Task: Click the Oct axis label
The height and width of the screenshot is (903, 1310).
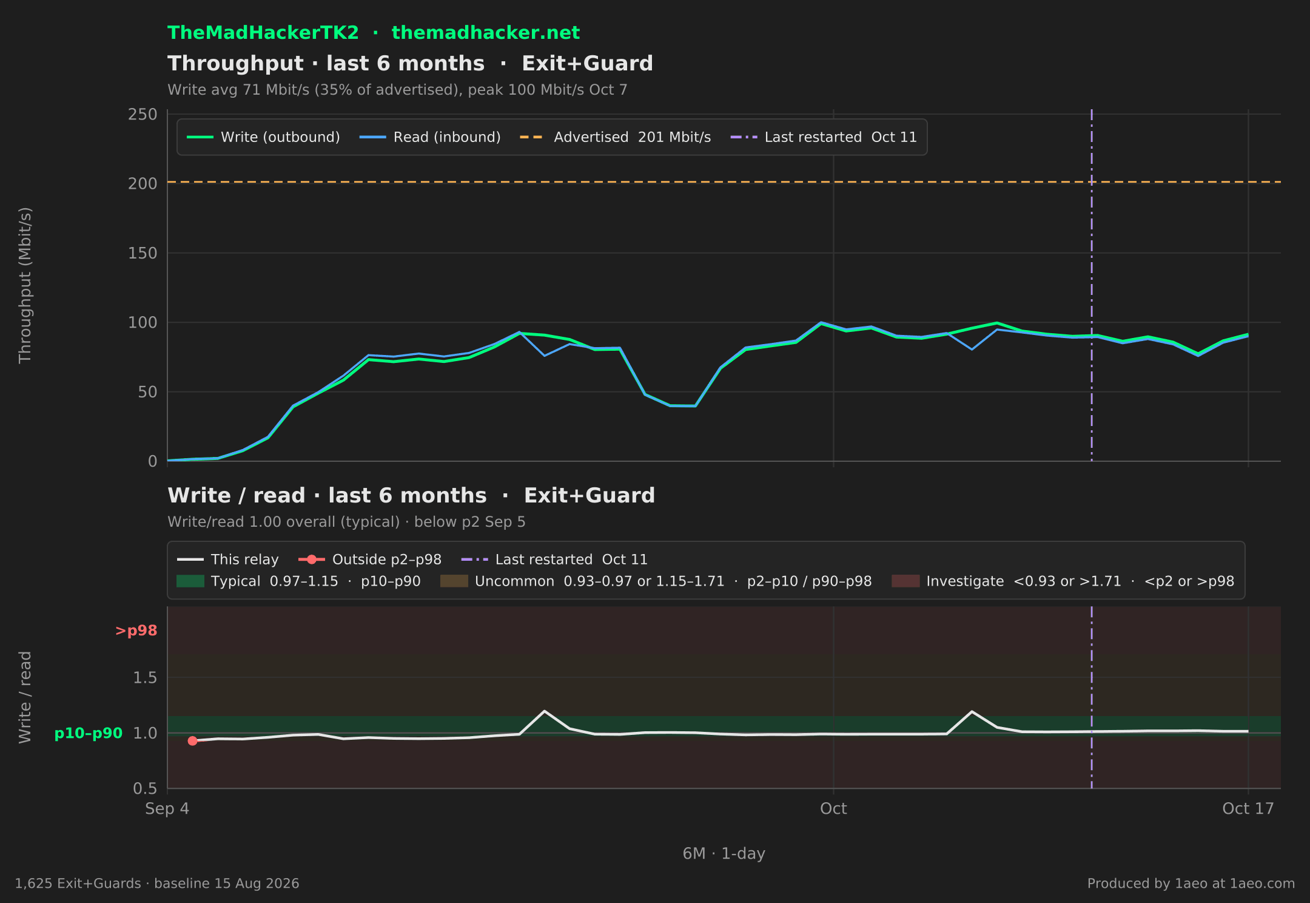Action: [x=833, y=809]
